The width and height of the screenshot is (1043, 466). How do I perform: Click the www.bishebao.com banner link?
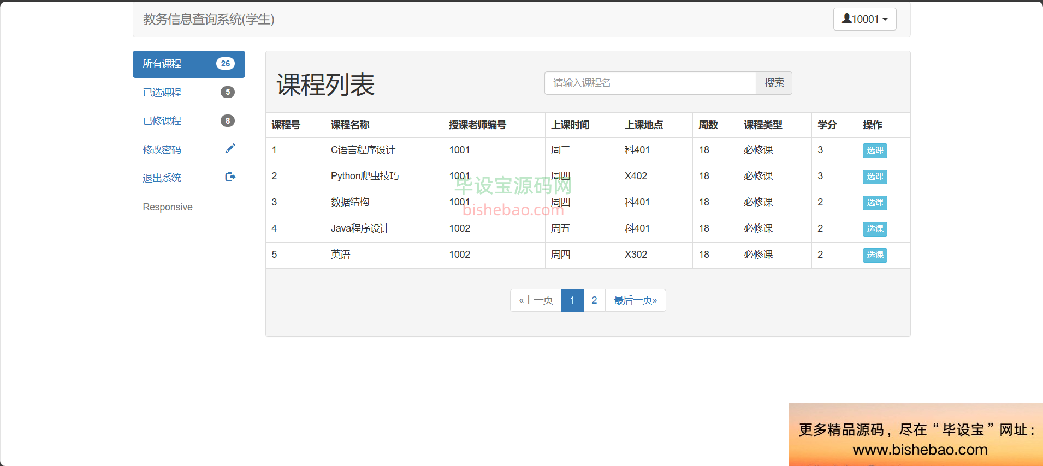click(920, 450)
